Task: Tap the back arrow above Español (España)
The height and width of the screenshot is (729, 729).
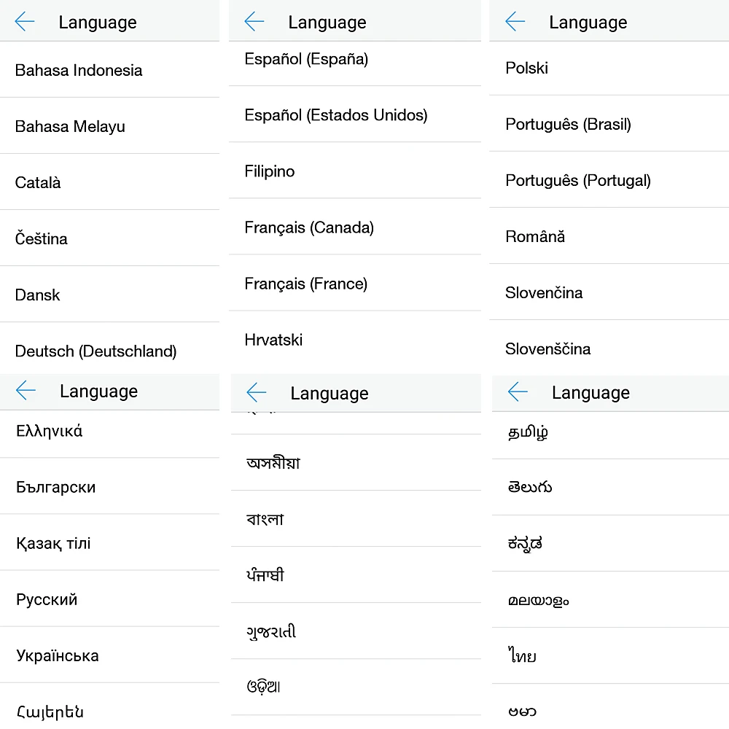Action: [254, 23]
